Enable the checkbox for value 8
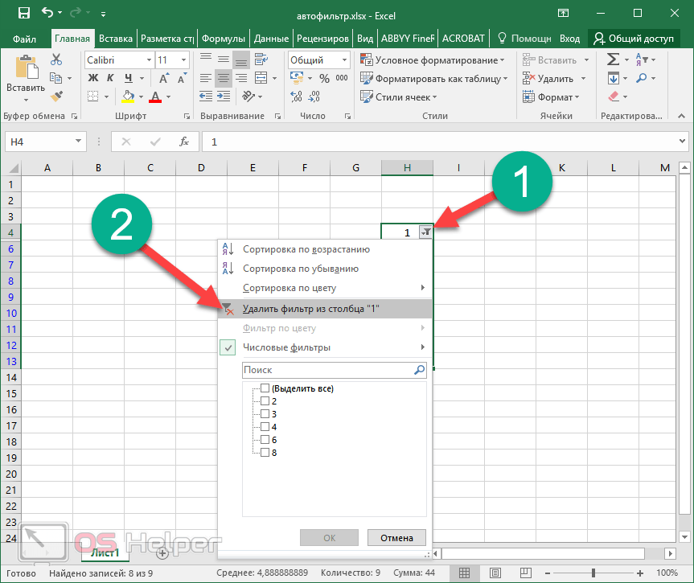Screen dimensions: 694x583 click(265, 452)
